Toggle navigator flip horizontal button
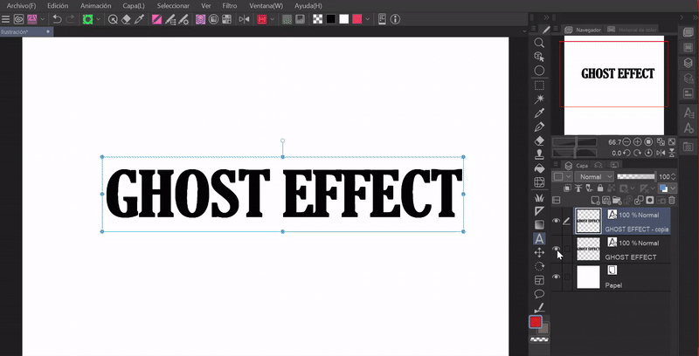Screen dimensions: 699x356 point(661,153)
